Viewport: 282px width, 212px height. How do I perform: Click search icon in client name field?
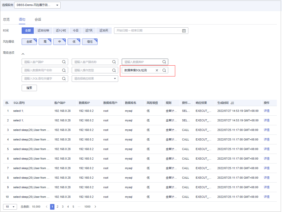[114, 62]
